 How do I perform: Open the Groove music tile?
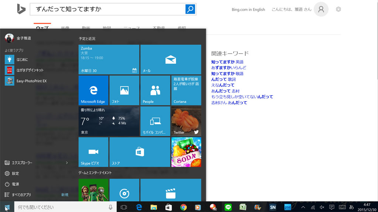click(x=124, y=190)
